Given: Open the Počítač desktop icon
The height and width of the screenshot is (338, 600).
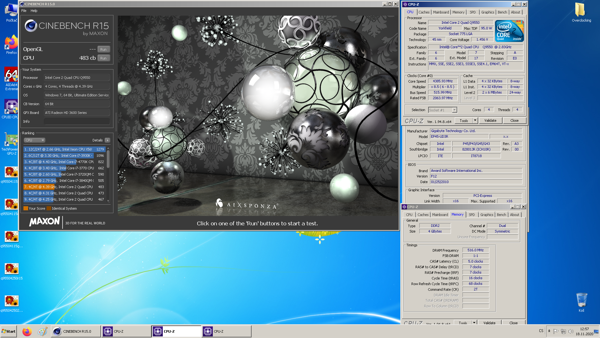Looking at the screenshot, I should [x=11, y=13].
